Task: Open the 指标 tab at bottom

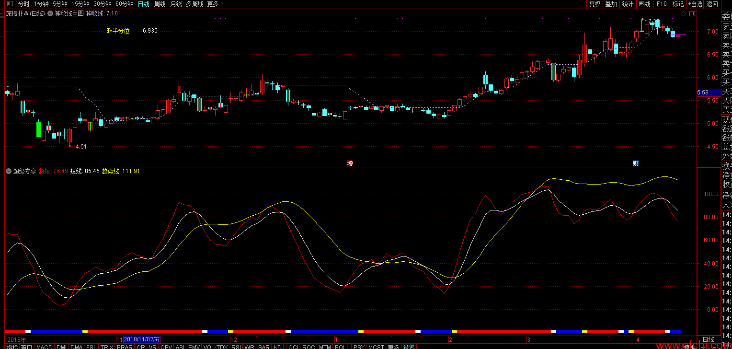Action: [12, 347]
